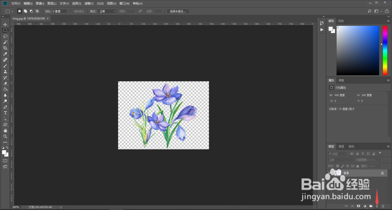Screen dimensions: 392x210
Task: Switch to the 路径 tab
Action: (x=352, y=146)
